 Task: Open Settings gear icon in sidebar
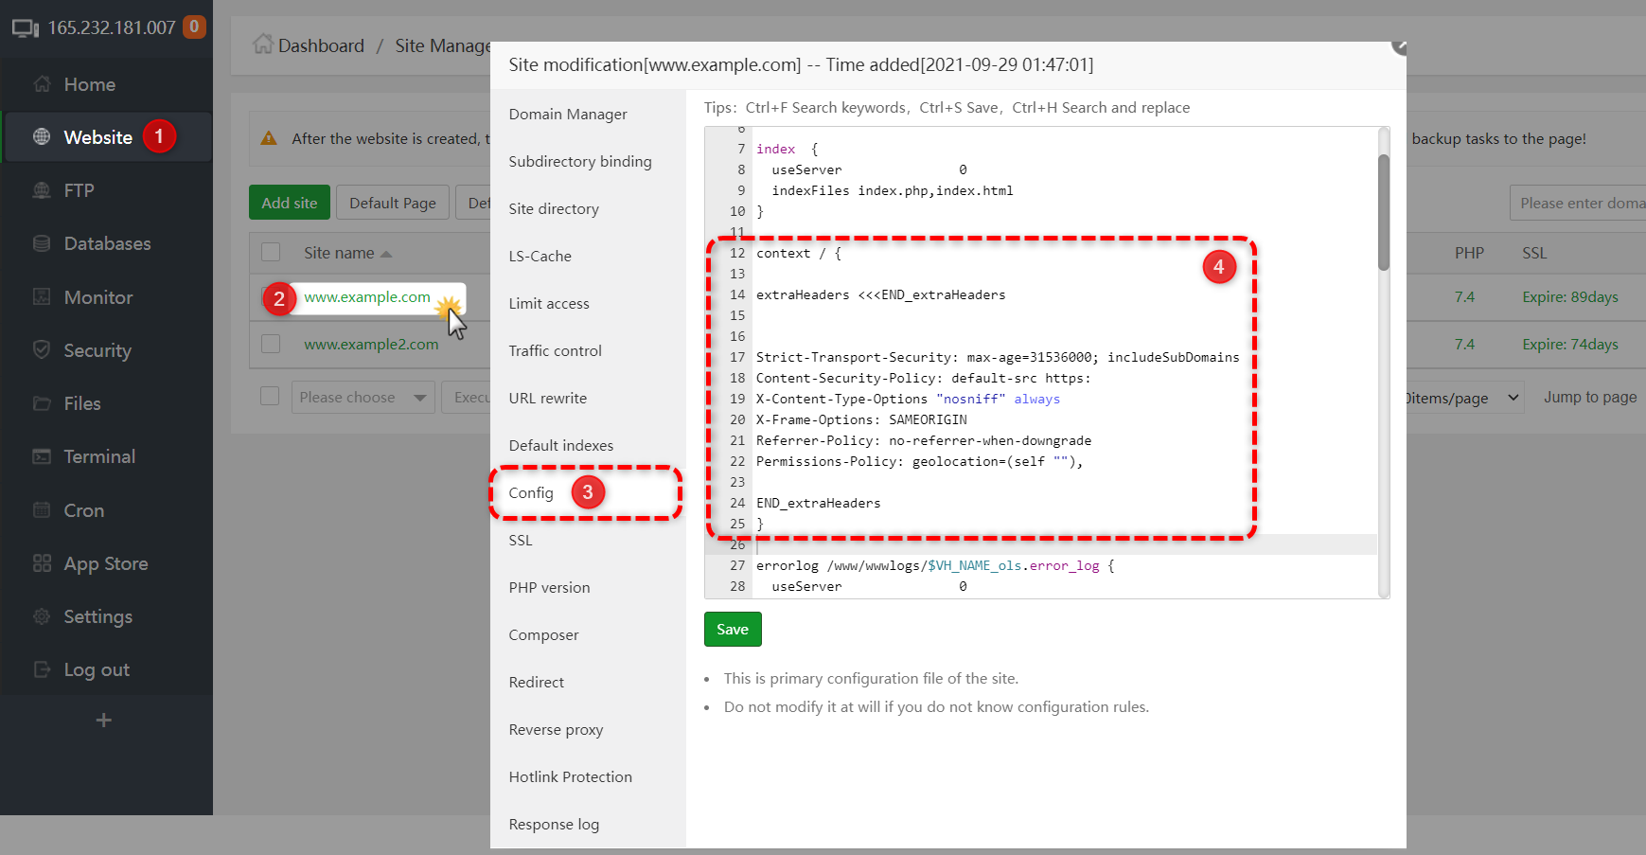[42, 616]
